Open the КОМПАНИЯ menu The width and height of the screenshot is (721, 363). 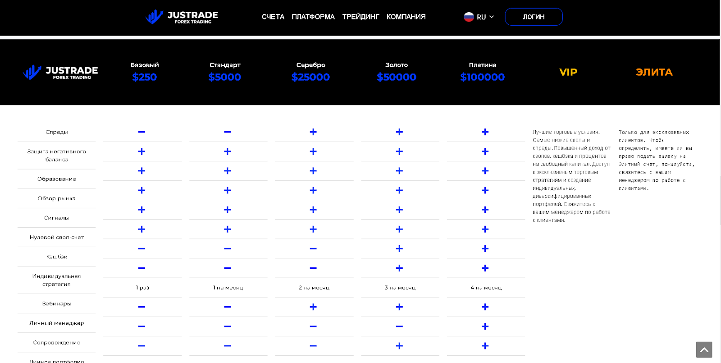(406, 17)
